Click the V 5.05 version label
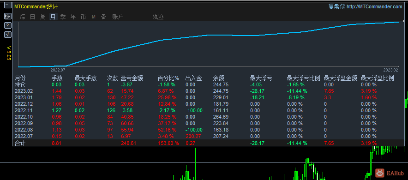The image size is (408, 180). pos(9,53)
